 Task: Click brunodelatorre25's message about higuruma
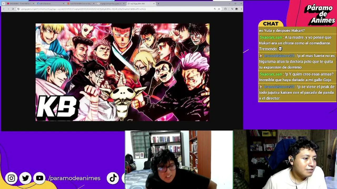pyautogui.click(x=297, y=62)
